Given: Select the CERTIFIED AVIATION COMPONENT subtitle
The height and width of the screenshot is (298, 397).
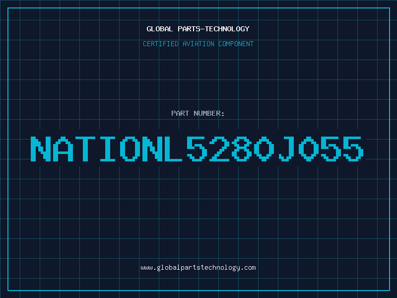Looking at the screenshot, I should point(198,44).
